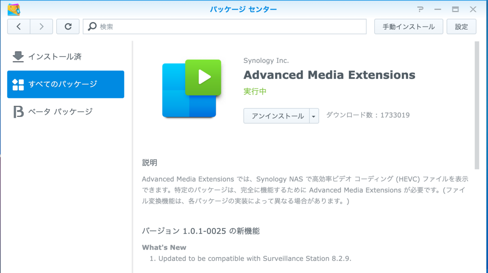The height and width of the screenshot is (273, 488).
Task: Go back with the left arrow button
Action: 19,26
